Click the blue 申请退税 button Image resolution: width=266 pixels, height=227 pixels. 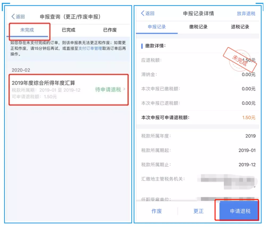(240, 211)
